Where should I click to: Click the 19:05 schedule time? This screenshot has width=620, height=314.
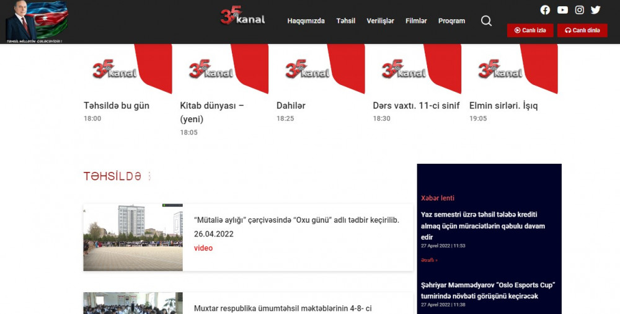click(478, 119)
